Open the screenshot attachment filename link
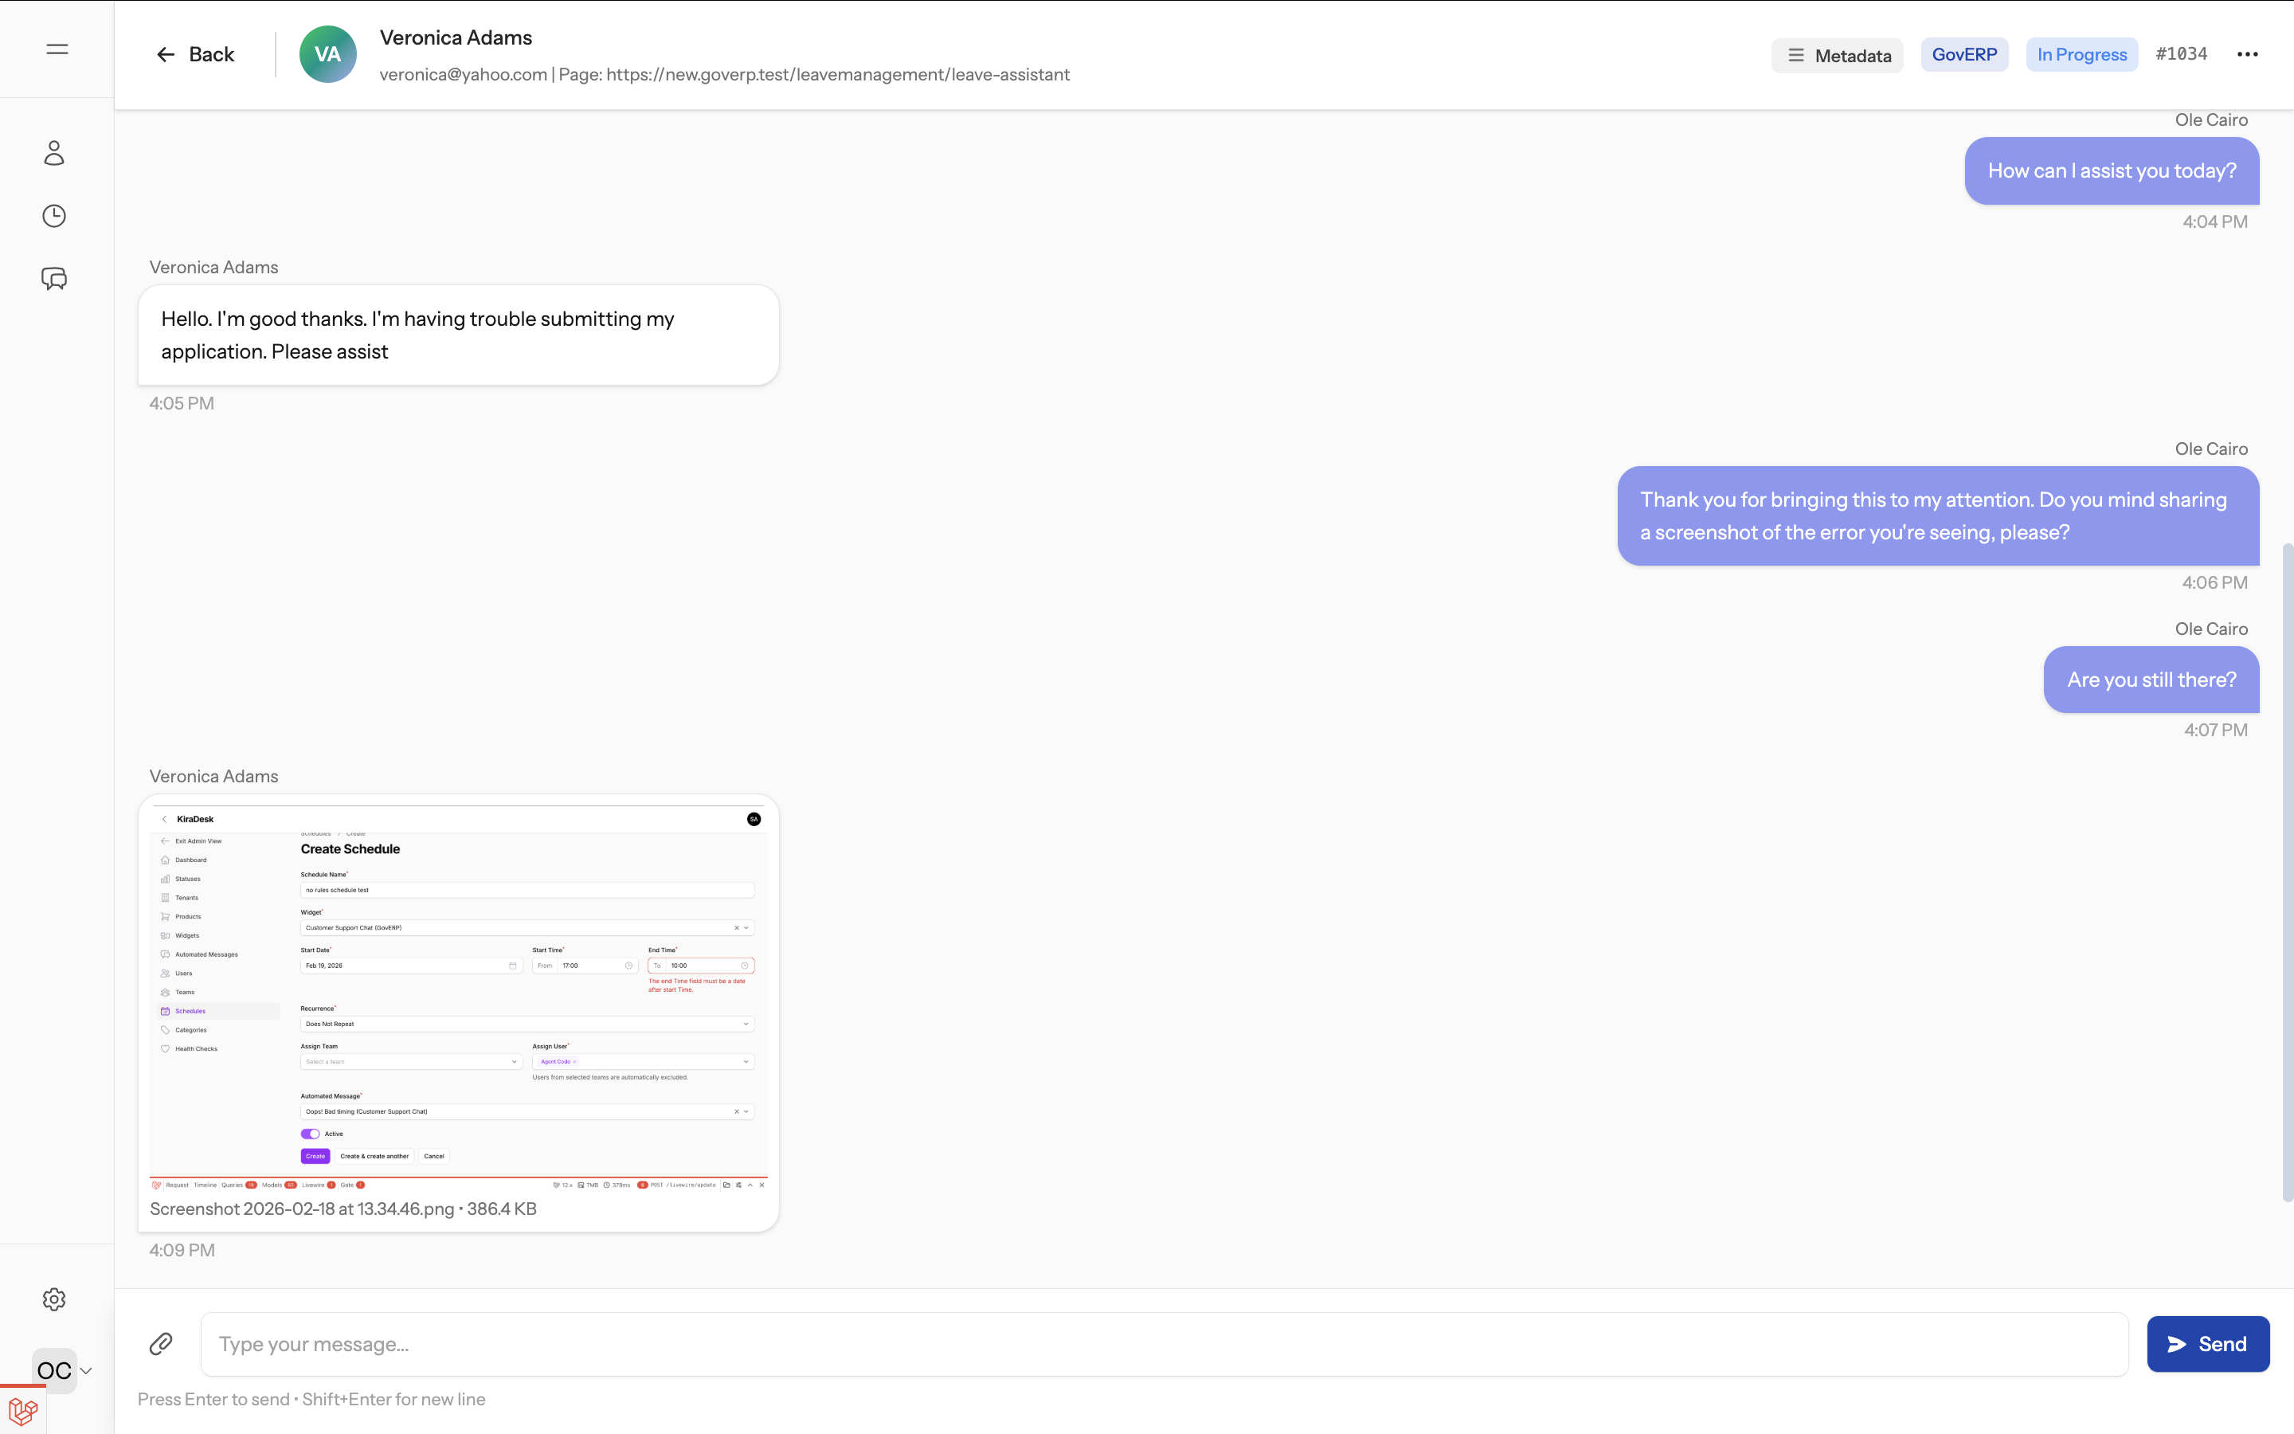This screenshot has height=1434, width=2294. point(343,1209)
